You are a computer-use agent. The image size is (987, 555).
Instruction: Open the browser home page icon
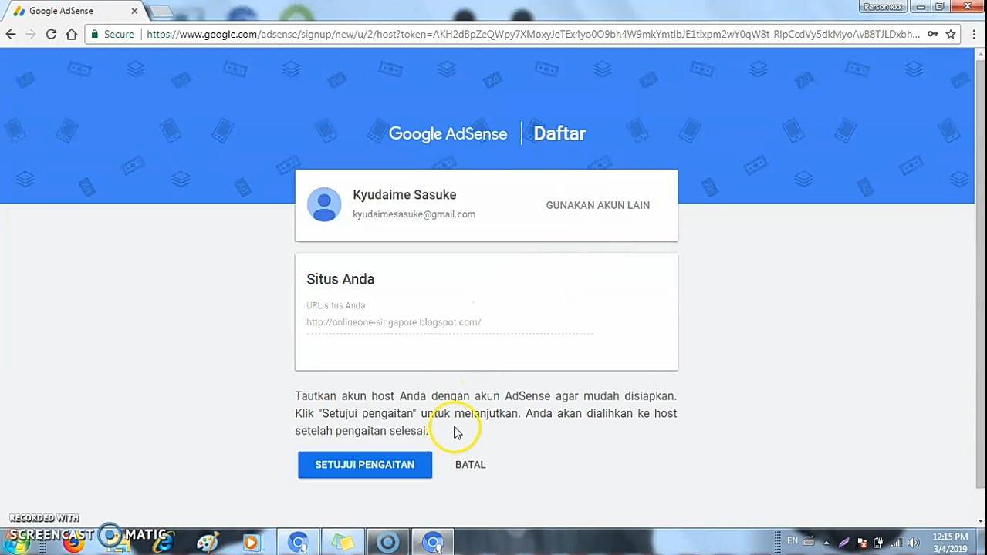tap(72, 34)
